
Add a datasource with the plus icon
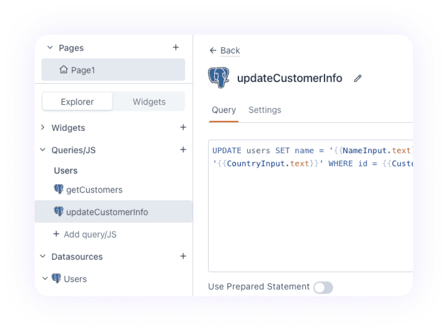click(x=183, y=256)
